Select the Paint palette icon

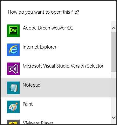[x=13, y=107]
